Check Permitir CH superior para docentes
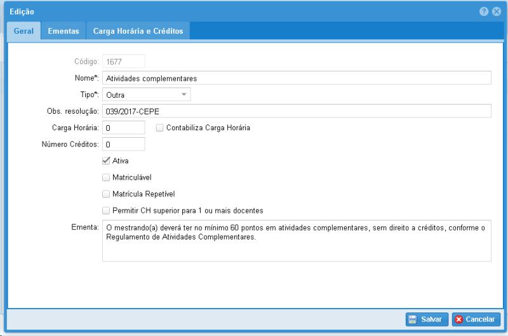The width and height of the screenshot is (508, 336). click(106, 210)
